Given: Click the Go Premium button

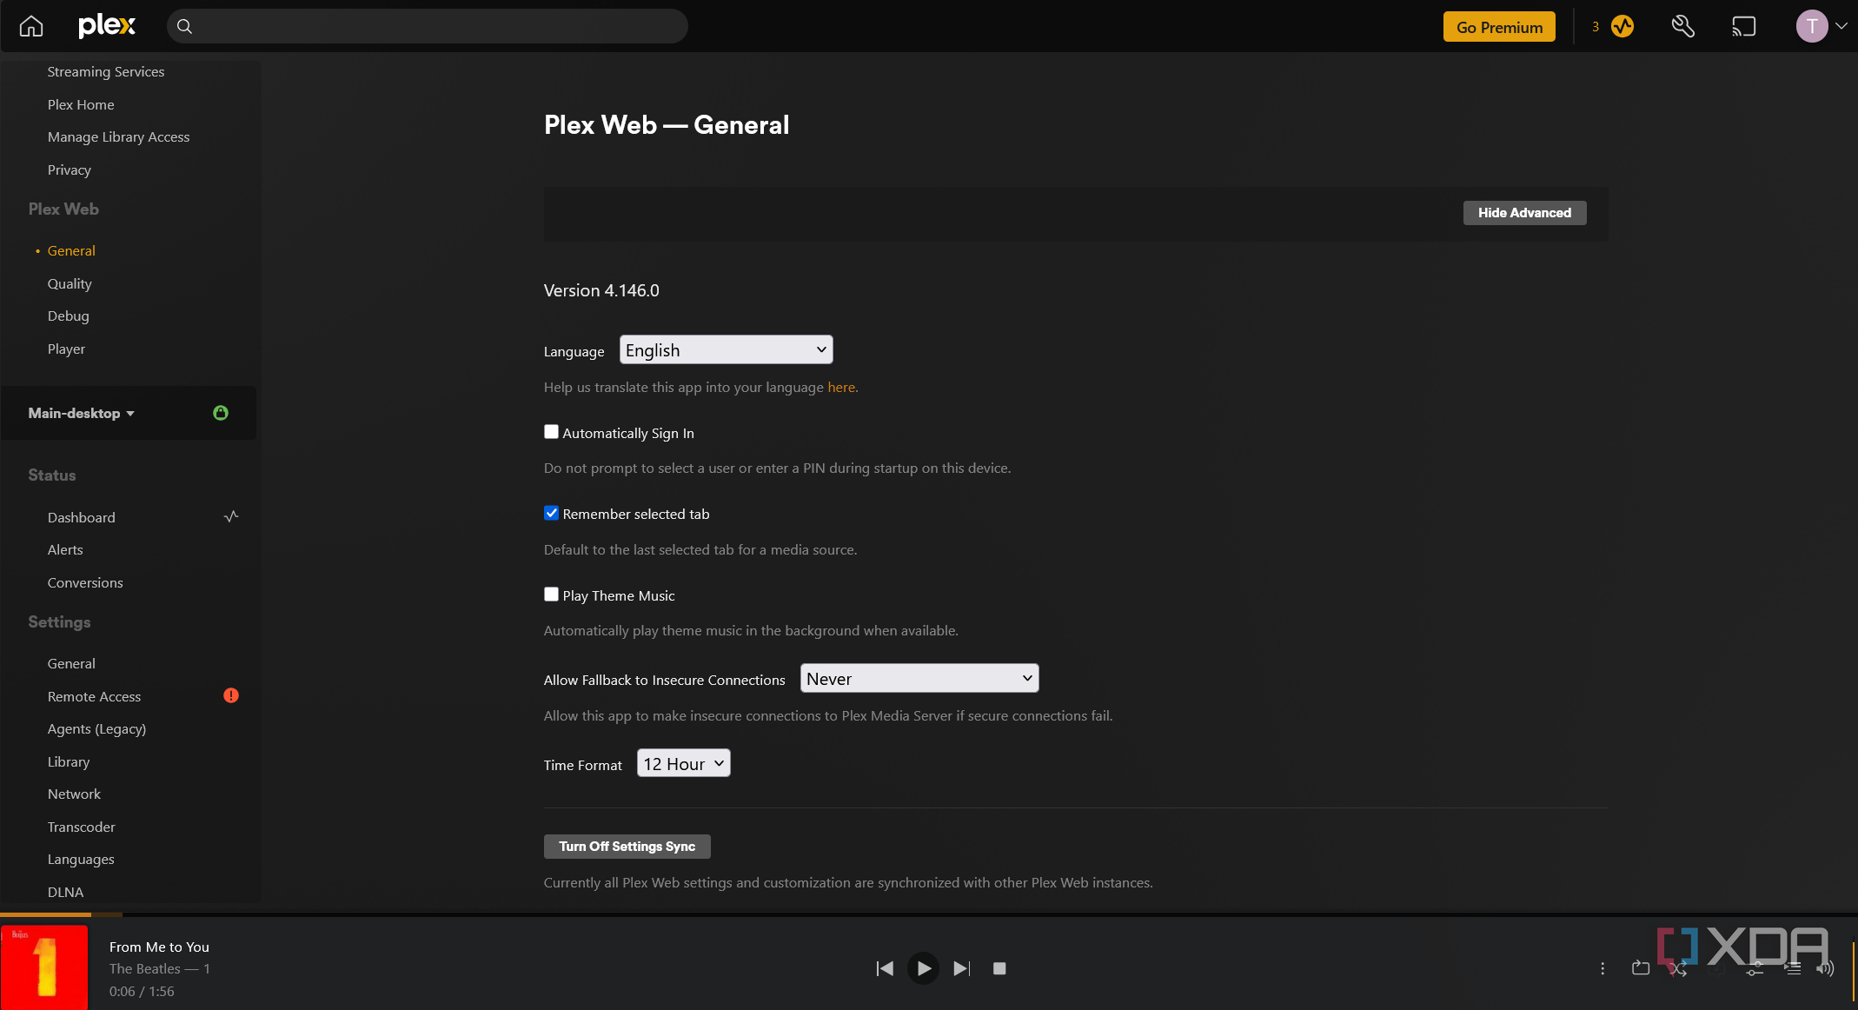Looking at the screenshot, I should (1499, 27).
